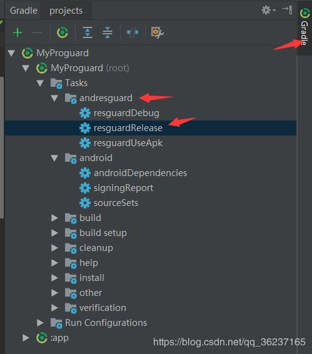Click the sourceSets gear icon

click(x=85, y=203)
